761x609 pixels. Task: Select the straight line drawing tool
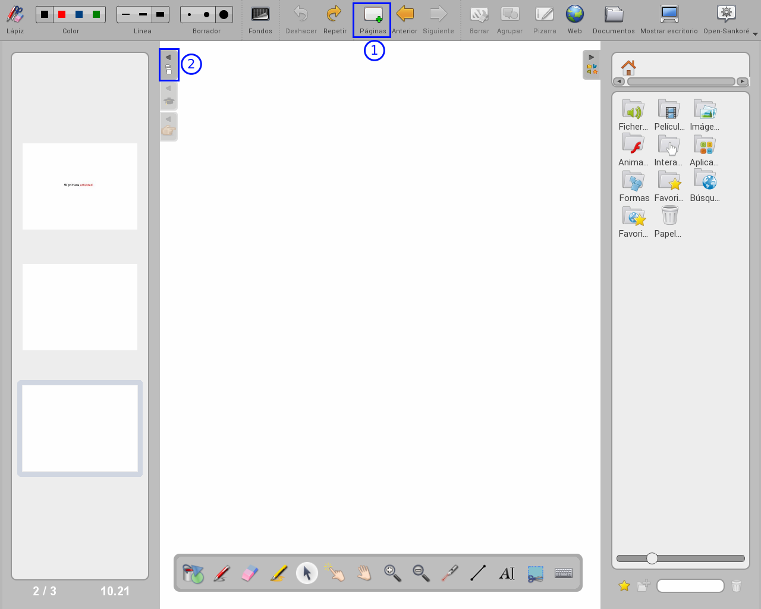point(478,573)
